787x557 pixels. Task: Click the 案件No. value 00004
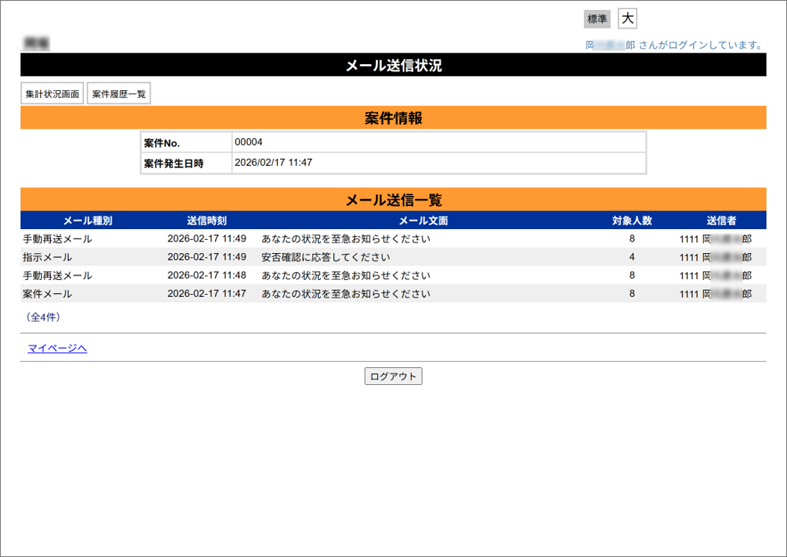pos(248,142)
